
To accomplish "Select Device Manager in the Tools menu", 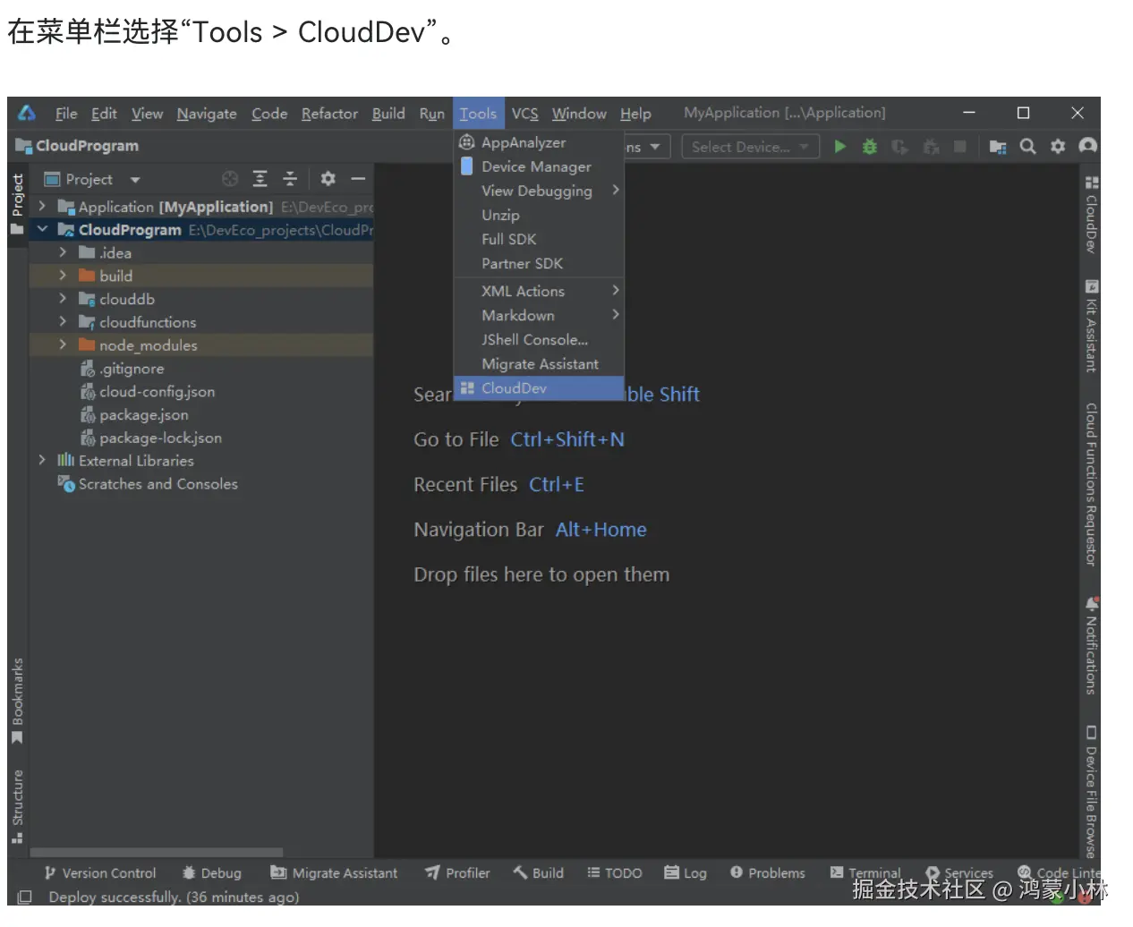I will [x=539, y=166].
